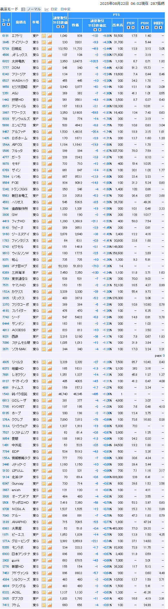Open stock code 153A link
Image resolution: width=168 pixels, height=609 pixels.
click(x=5, y=292)
